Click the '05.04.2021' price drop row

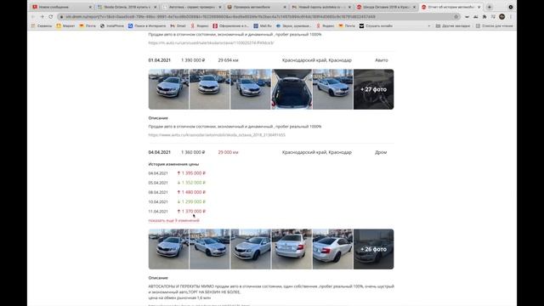click(x=177, y=183)
